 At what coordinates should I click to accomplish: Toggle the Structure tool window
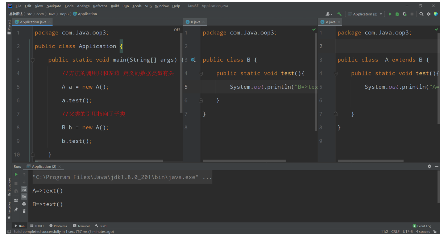click(x=9, y=187)
